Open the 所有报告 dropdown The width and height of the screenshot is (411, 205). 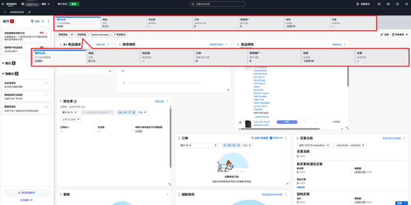tap(400, 35)
